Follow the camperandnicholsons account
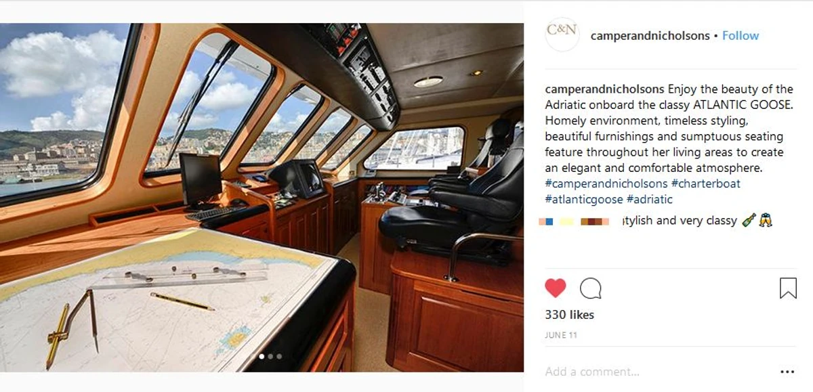This screenshot has height=392, width=813. 741,36
